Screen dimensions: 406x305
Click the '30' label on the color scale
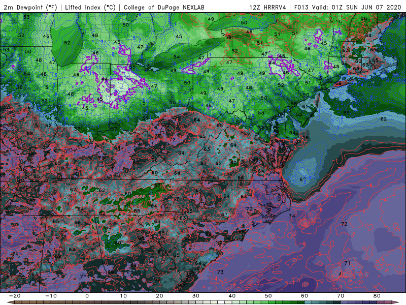click(196, 296)
